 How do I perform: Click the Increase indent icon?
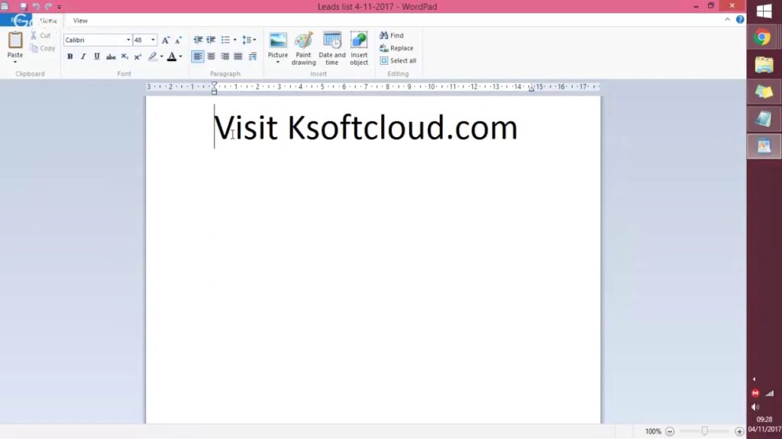pos(211,40)
